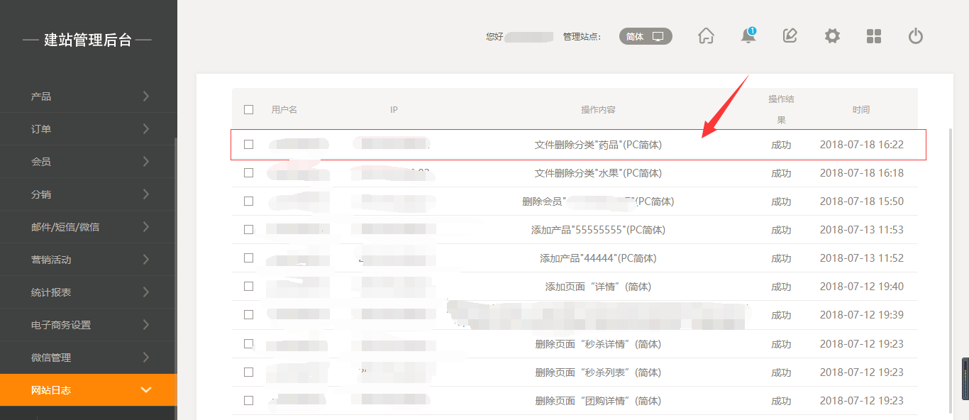
Task: Expand the 订单 menu arrow
Action: pos(146,129)
